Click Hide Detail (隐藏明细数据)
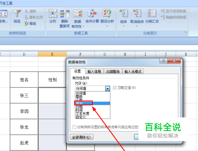 coord(173,17)
